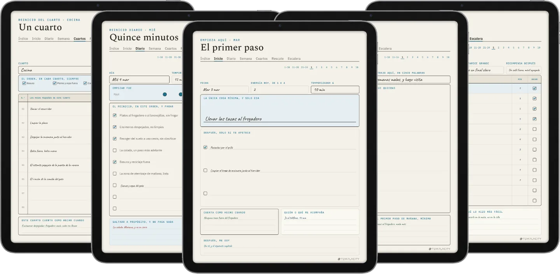
Task: Go to page 5 on El primer paso
Action: tap(332, 67)
